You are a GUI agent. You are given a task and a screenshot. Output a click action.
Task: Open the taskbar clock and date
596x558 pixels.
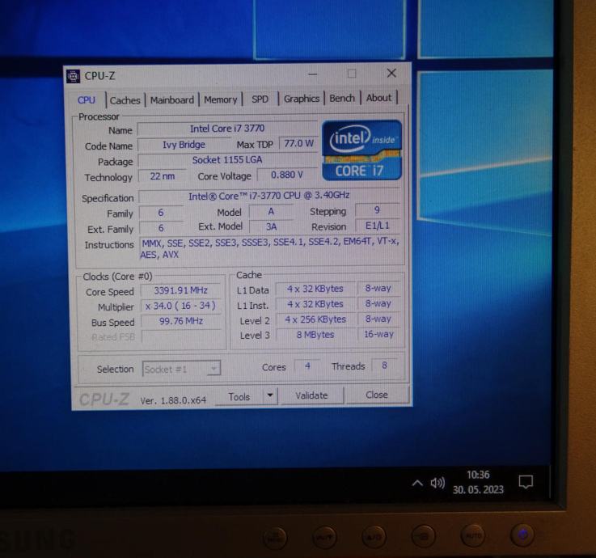point(478,482)
